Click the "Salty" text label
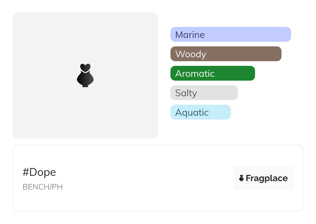This screenshot has width=316, height=224. click(186, 93)
